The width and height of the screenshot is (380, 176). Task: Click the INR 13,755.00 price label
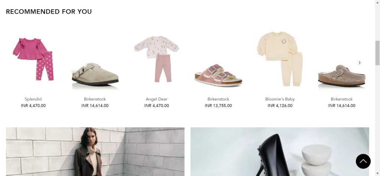[218, 106]
